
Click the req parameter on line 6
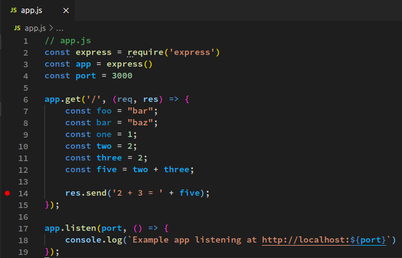point(125,99)
